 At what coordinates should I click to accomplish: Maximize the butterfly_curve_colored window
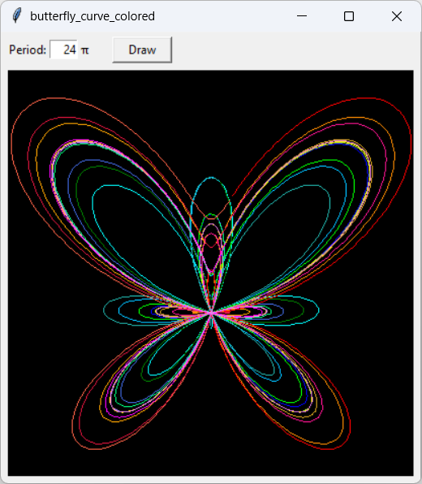pyautogui.click(x=349, y=16)
